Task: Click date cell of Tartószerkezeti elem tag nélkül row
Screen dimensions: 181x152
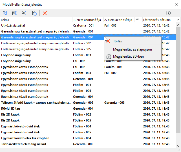Action: coord(156,144)
